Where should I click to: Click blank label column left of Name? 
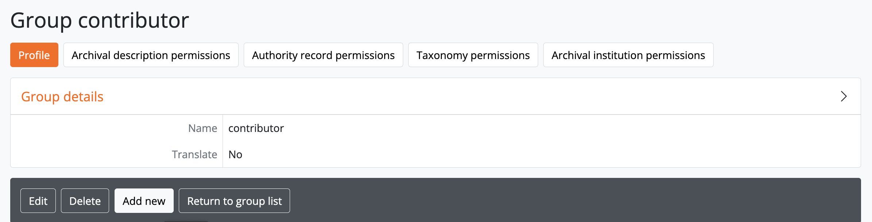(x=91, y=128)
